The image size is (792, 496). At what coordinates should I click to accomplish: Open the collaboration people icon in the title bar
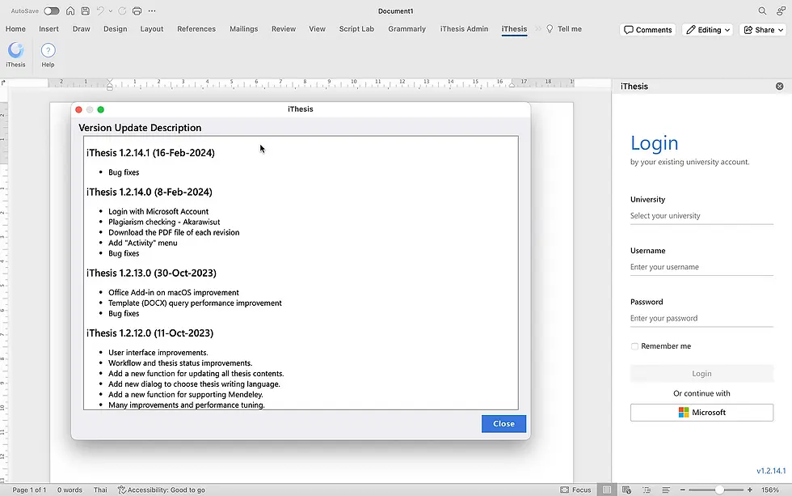coord(781,11)
